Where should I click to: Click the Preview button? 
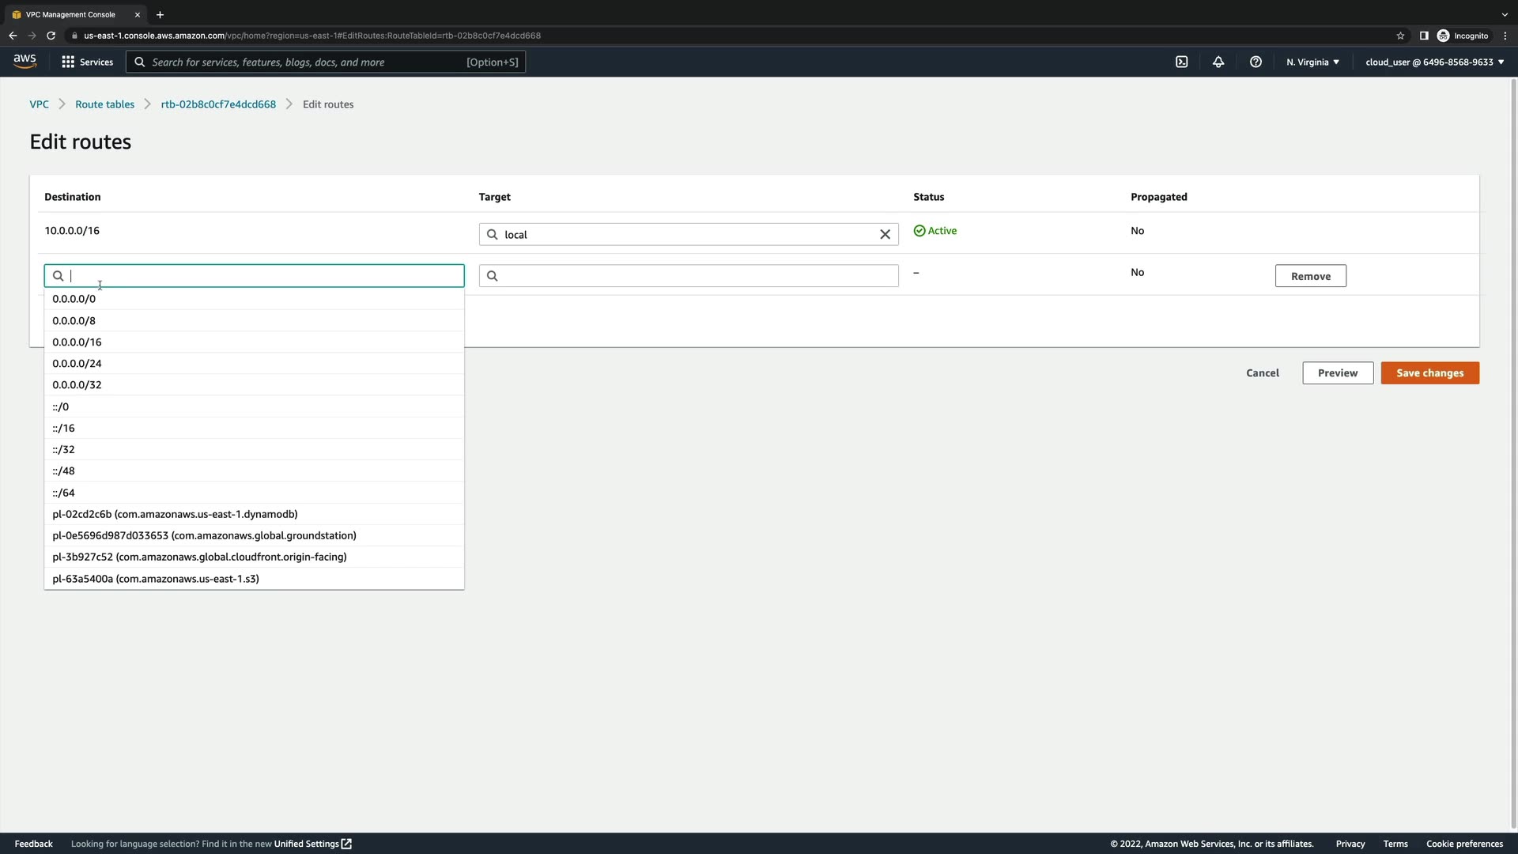(1337, 373)
